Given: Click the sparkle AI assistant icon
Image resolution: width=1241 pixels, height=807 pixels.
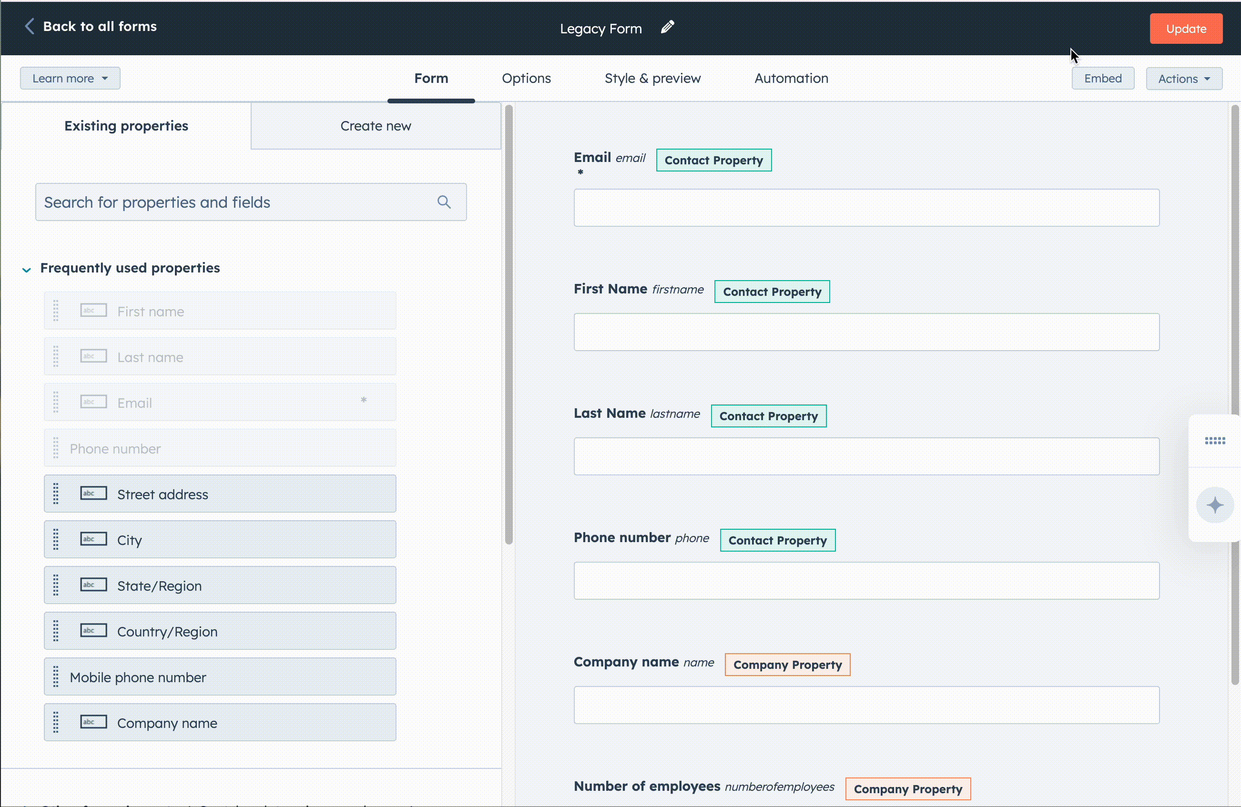Looking at the screenshot, I should (1214, 504).
